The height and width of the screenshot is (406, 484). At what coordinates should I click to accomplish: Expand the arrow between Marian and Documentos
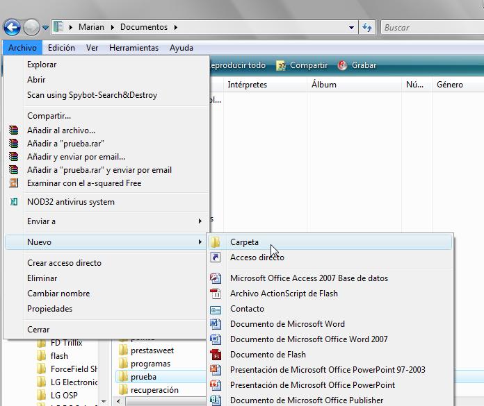[x=113, y=28]
